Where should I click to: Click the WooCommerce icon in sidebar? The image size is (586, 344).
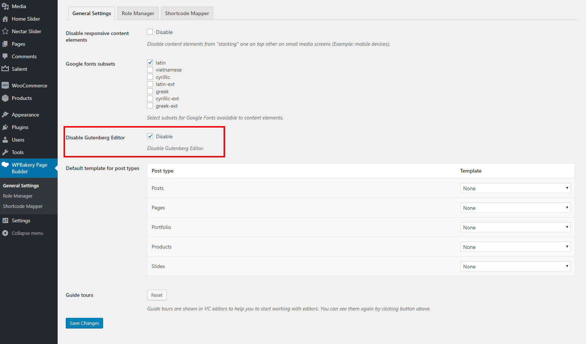tap(5, 86)
